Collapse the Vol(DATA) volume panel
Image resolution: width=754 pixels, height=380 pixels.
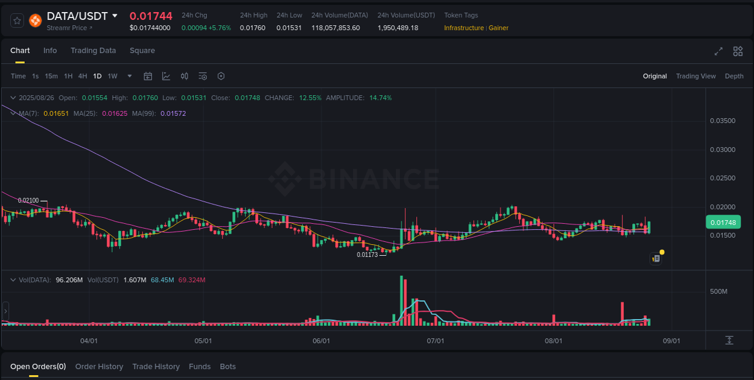pyautogui.click(x=13, y=279)
